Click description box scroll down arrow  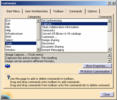coord(109,61)
